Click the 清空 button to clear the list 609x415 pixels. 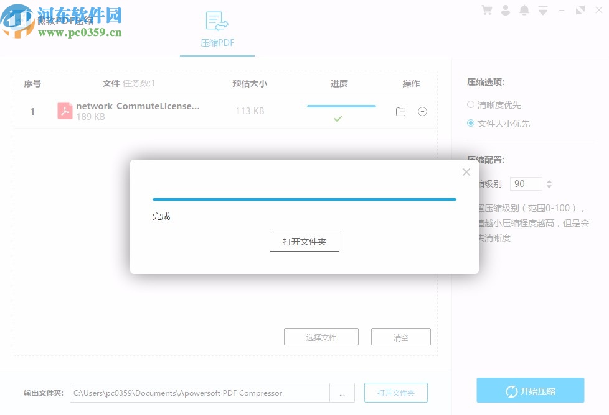tap(400, 336)
